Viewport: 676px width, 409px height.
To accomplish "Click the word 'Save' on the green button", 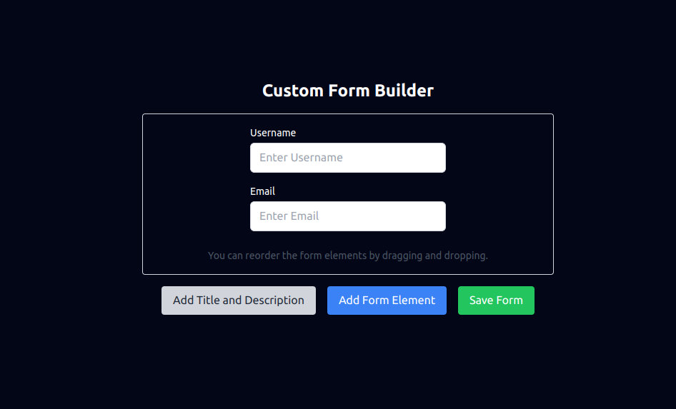I will click(x=482, y=301).
